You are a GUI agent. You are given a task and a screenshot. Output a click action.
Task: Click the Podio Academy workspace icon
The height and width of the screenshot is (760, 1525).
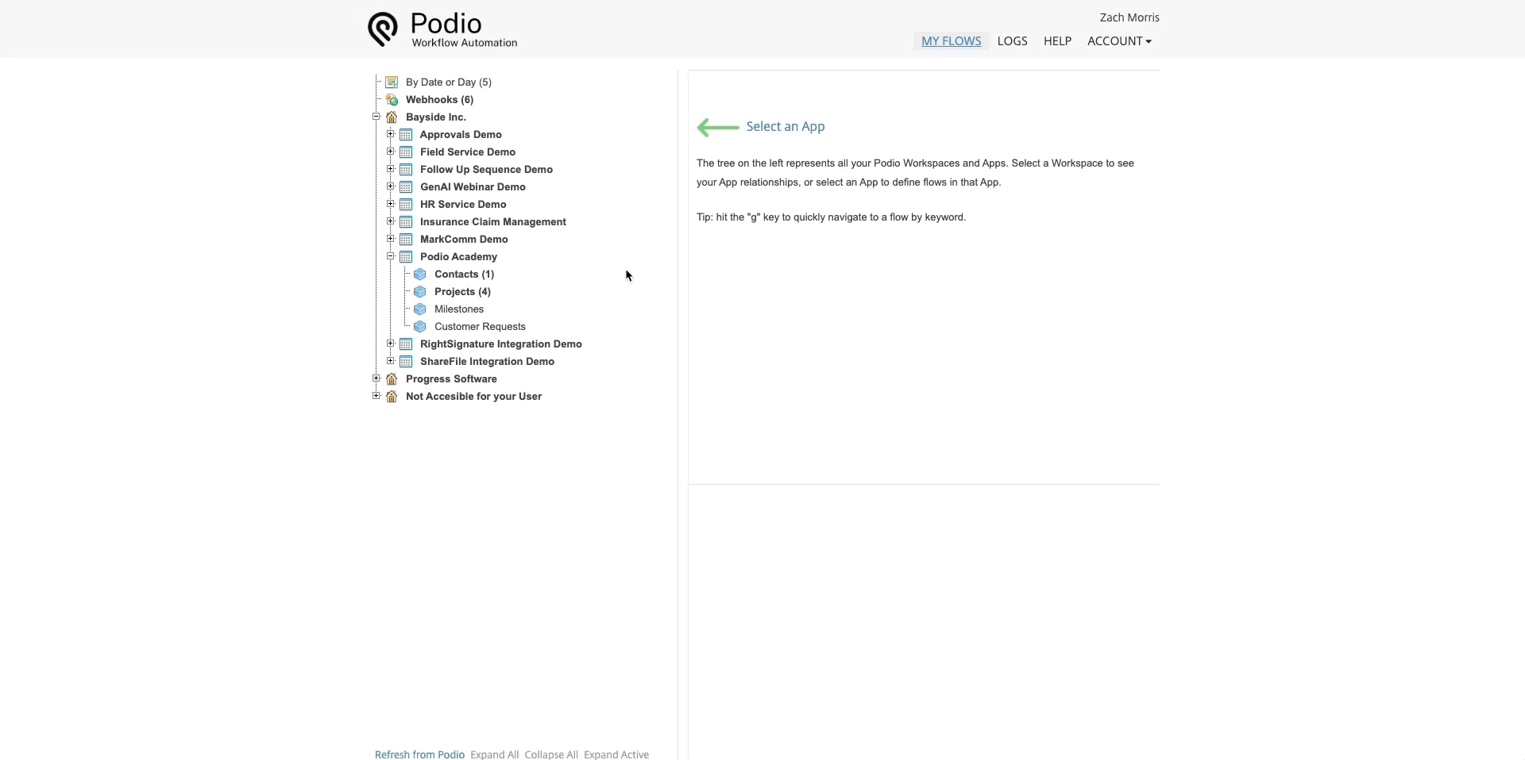tap(406, 257)
